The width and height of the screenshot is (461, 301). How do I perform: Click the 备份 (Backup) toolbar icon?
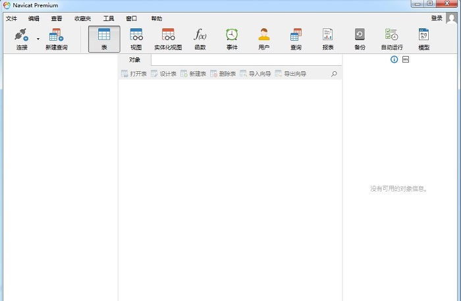(x=360, y=39)
